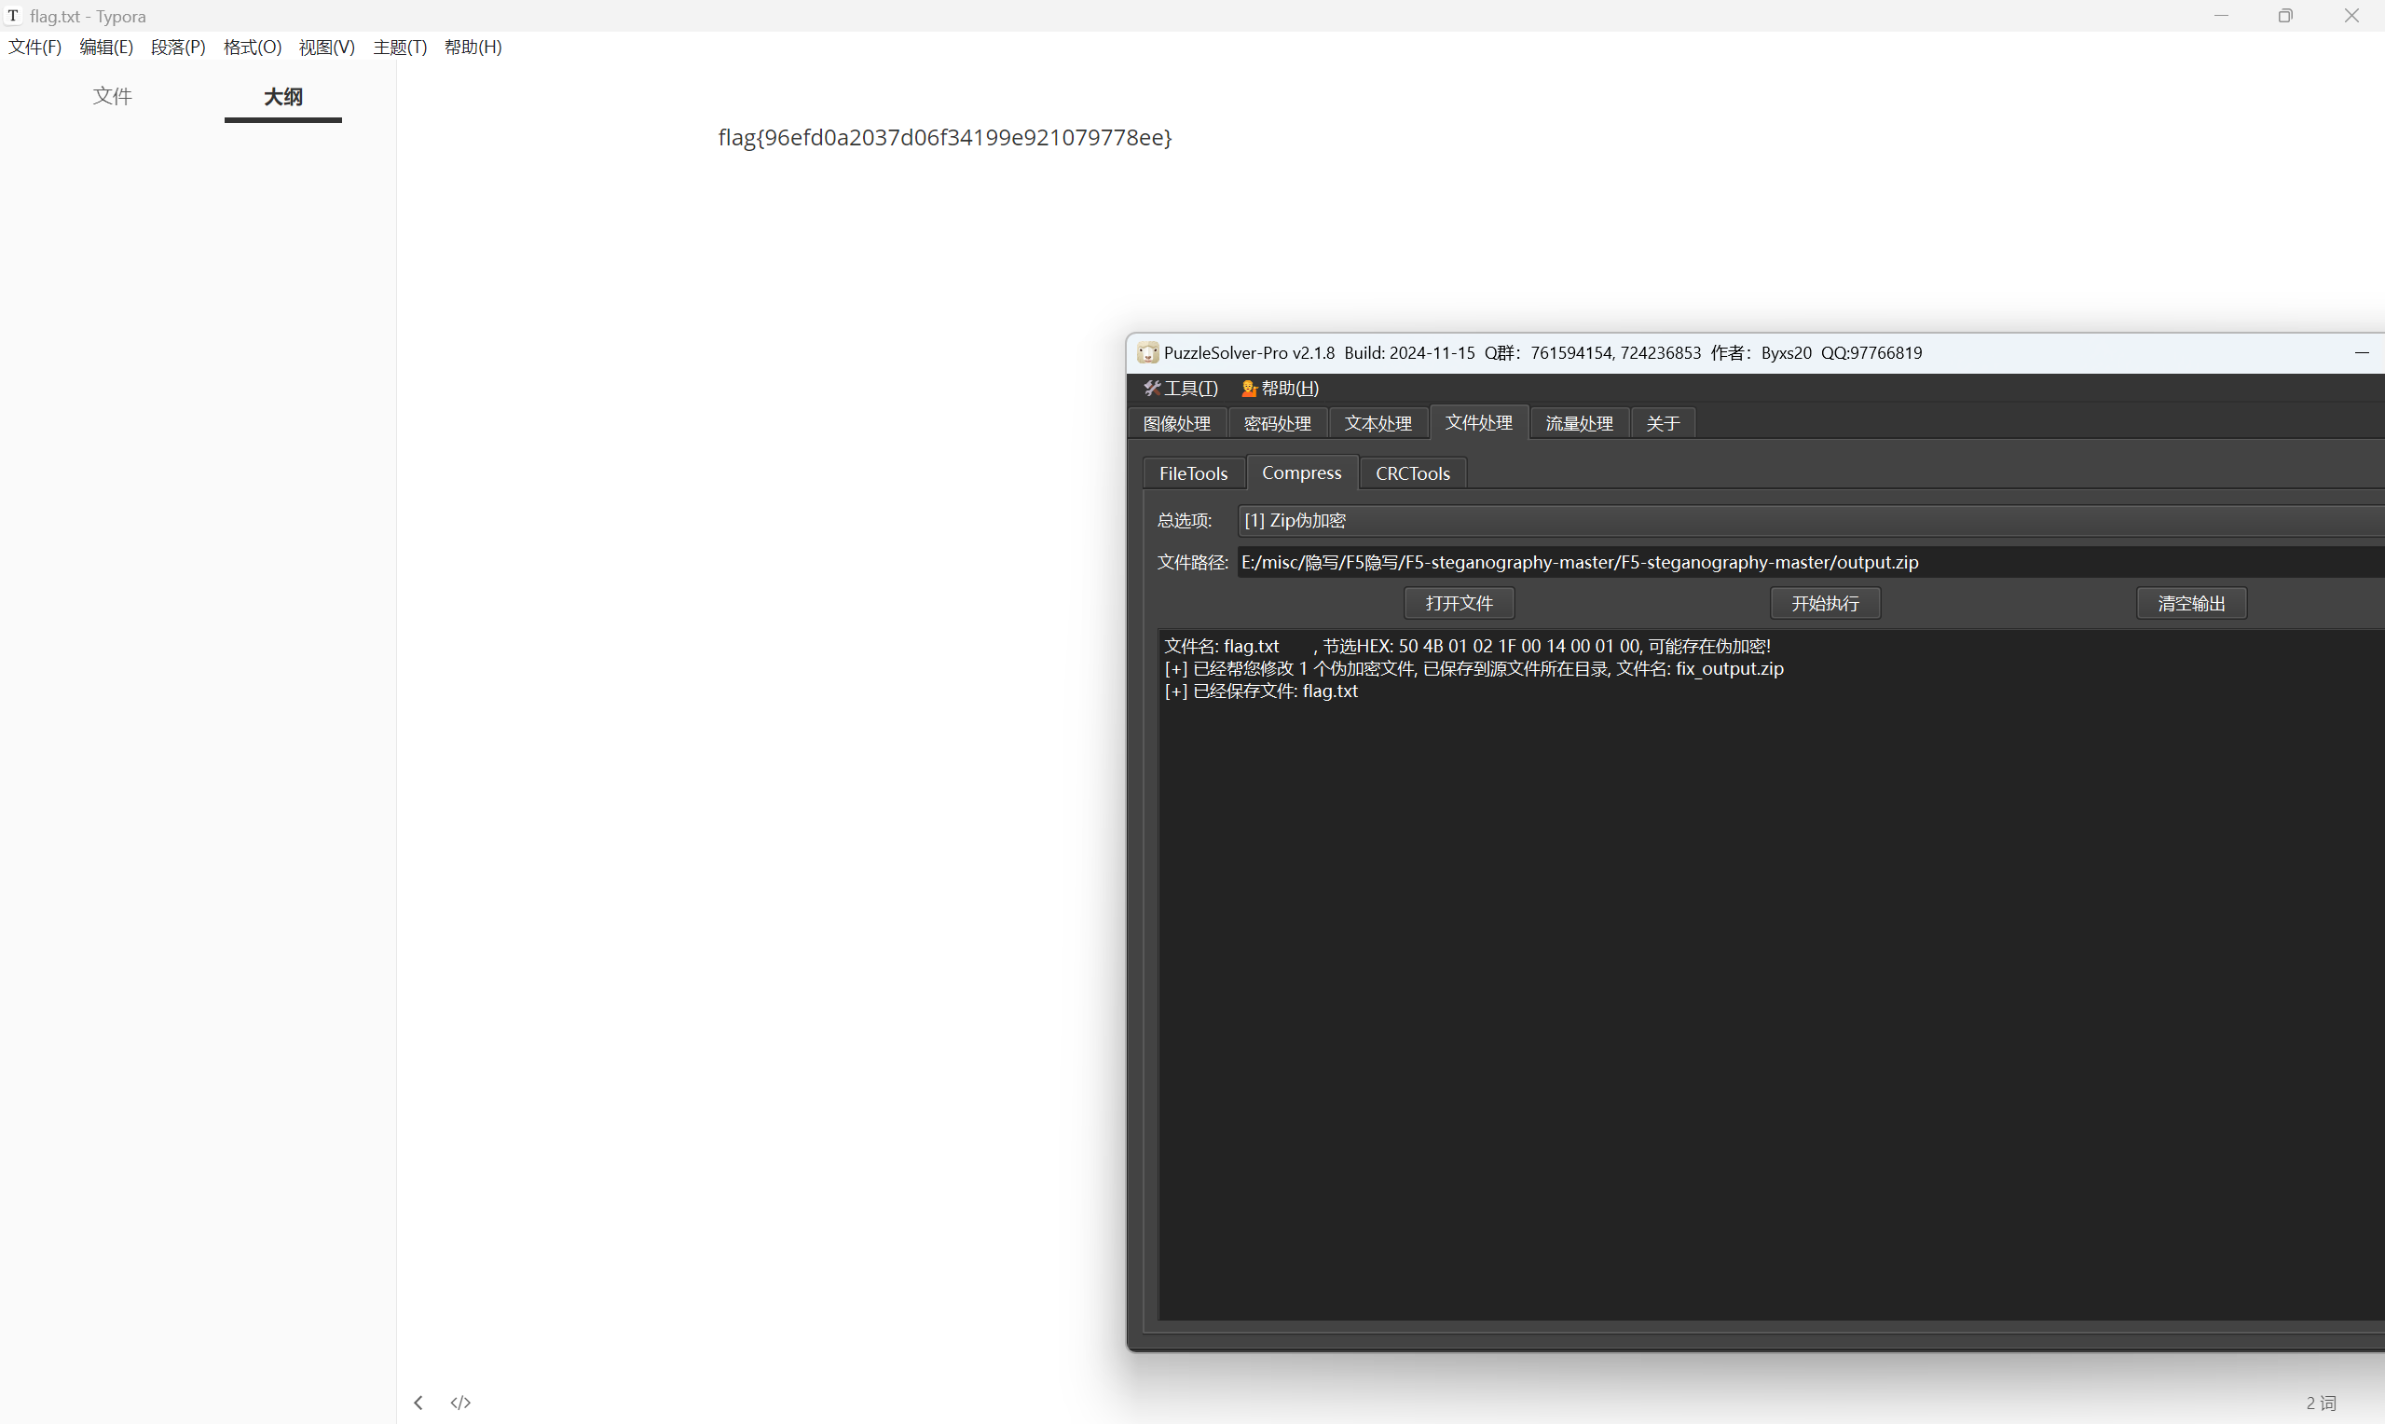Viewport: 2385px width, 1424px height.
Task: Open the 格式(O) menu in Typora
Action: (x=253, y=47)
